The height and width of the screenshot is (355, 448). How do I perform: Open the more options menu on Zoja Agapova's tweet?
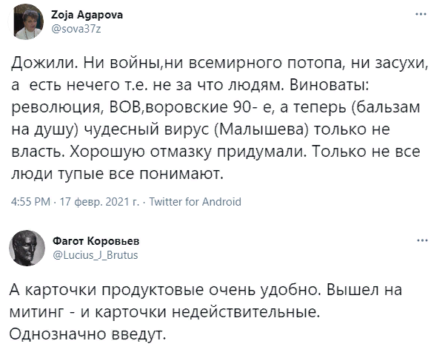[422, 13]
